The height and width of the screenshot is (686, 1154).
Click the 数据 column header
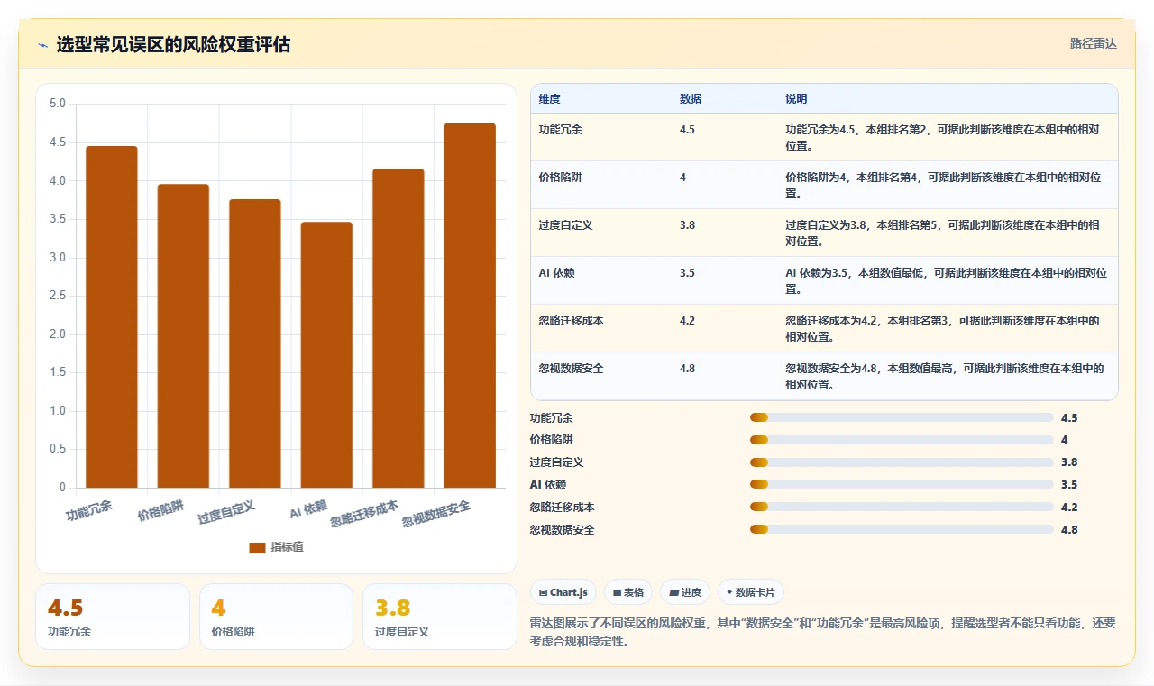pyautogui.click(x=691, y=98)
